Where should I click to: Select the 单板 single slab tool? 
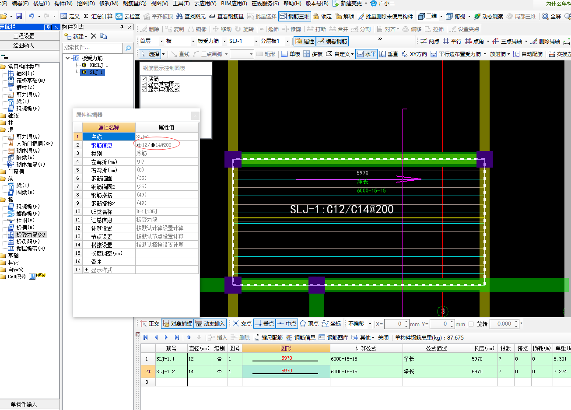click(291, 54)
